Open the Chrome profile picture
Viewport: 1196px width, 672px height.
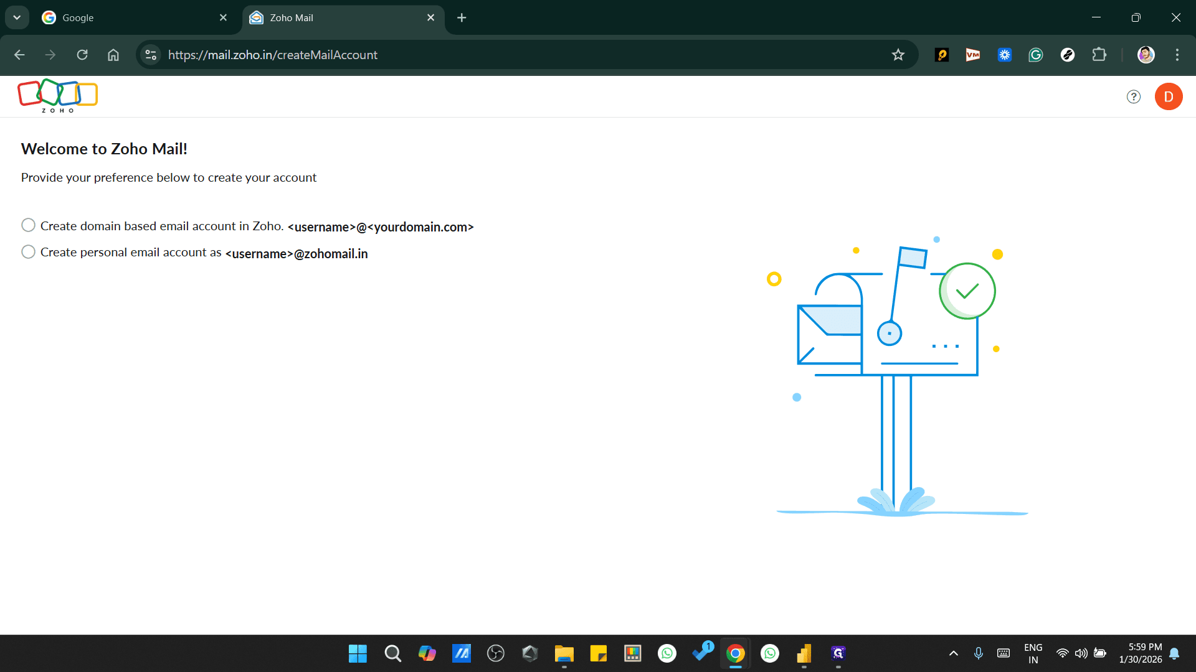point(1146,55)
